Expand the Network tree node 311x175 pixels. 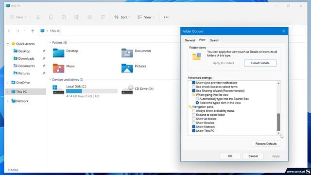tap(8, 101)
